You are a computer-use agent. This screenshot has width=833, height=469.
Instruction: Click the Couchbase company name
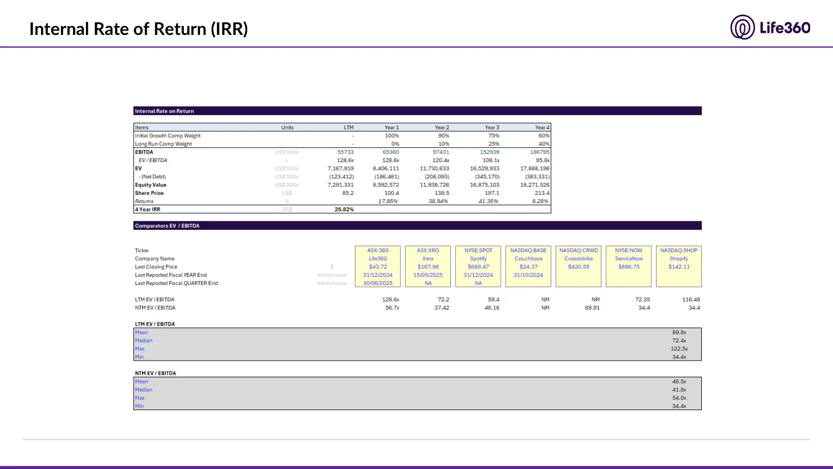tap(528, 258)
